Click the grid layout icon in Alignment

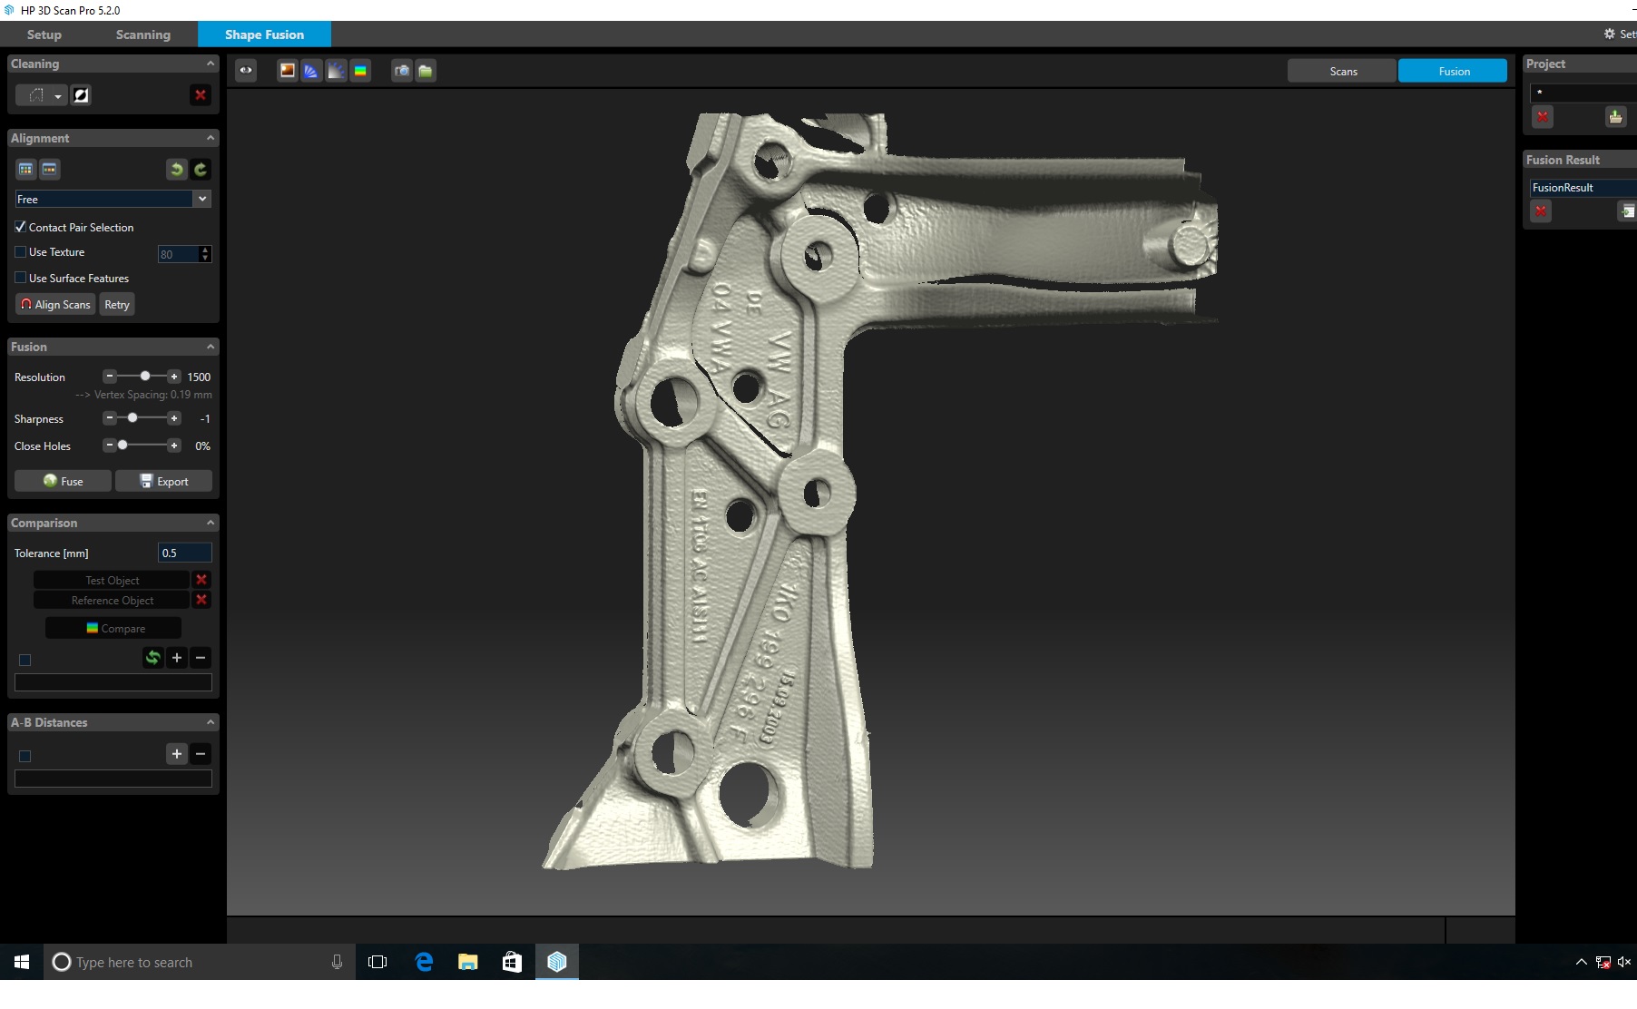point(25,170)
